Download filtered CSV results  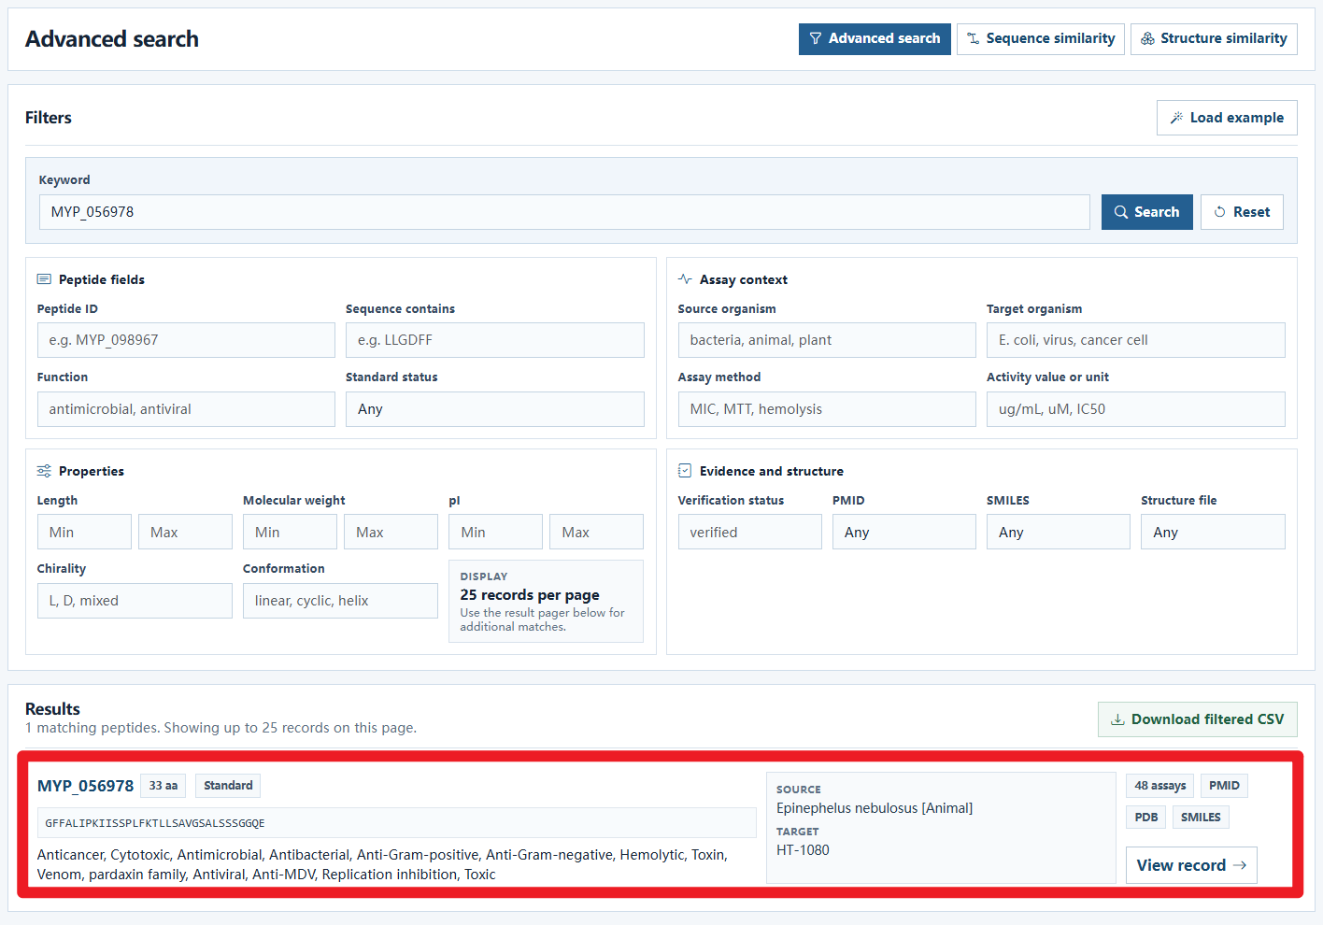[1197, 719]
